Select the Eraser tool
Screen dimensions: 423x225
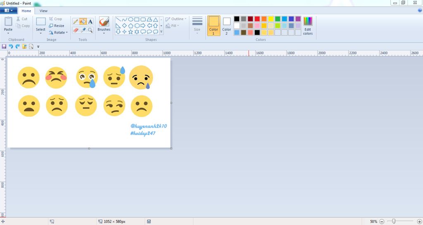click(76, 30)
